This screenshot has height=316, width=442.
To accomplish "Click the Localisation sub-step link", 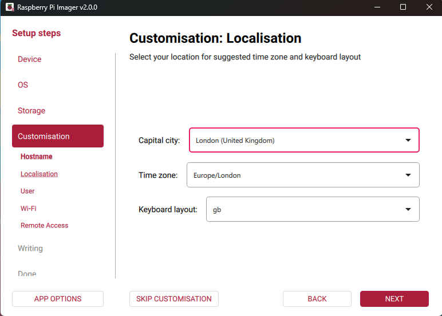I will (39, 174).
